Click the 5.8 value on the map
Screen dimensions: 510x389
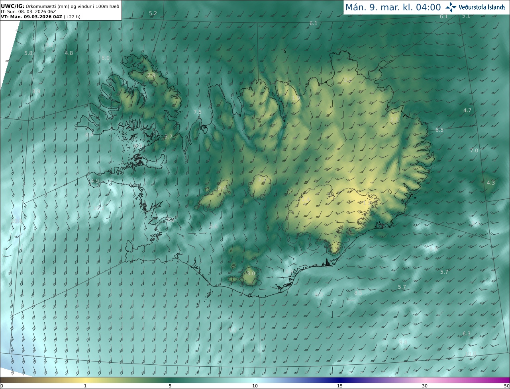pyautogui.click(x=28, y=53)
